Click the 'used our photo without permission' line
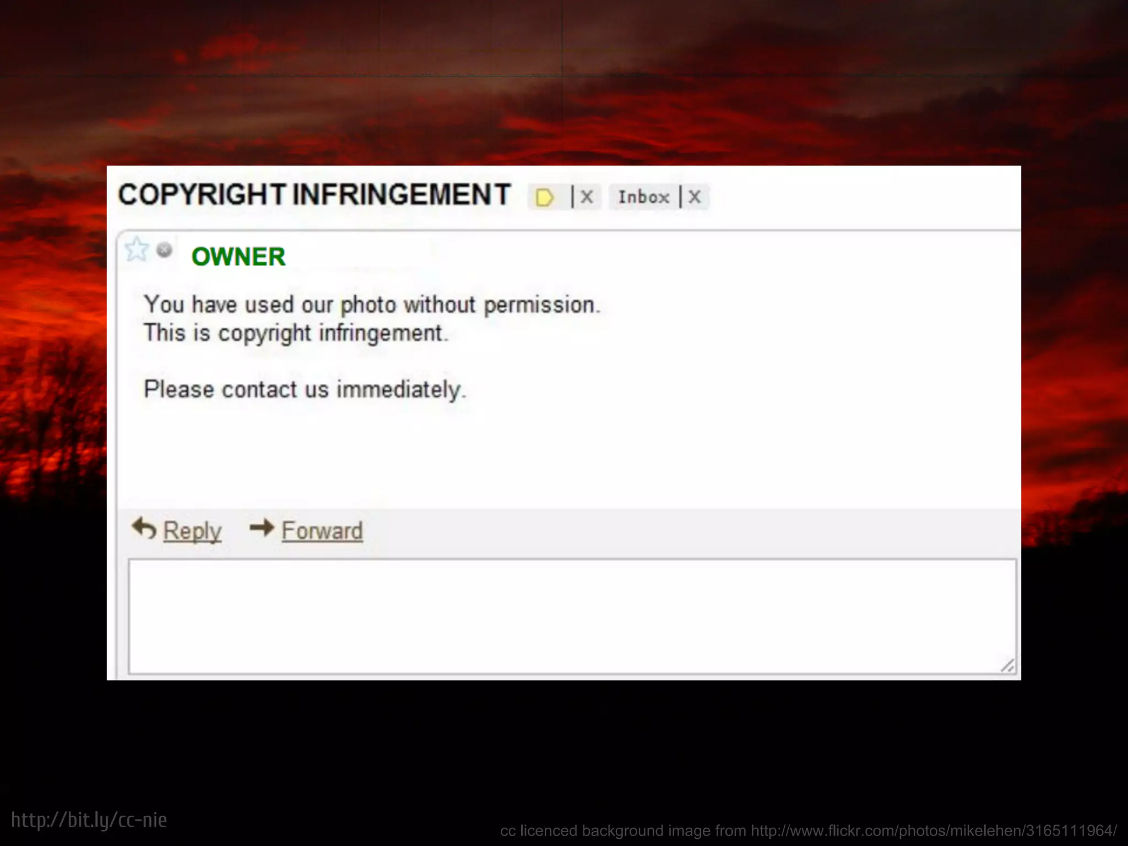Image resolution: width=1128 pixels, height=846 pixels. (x=372, y=305)
